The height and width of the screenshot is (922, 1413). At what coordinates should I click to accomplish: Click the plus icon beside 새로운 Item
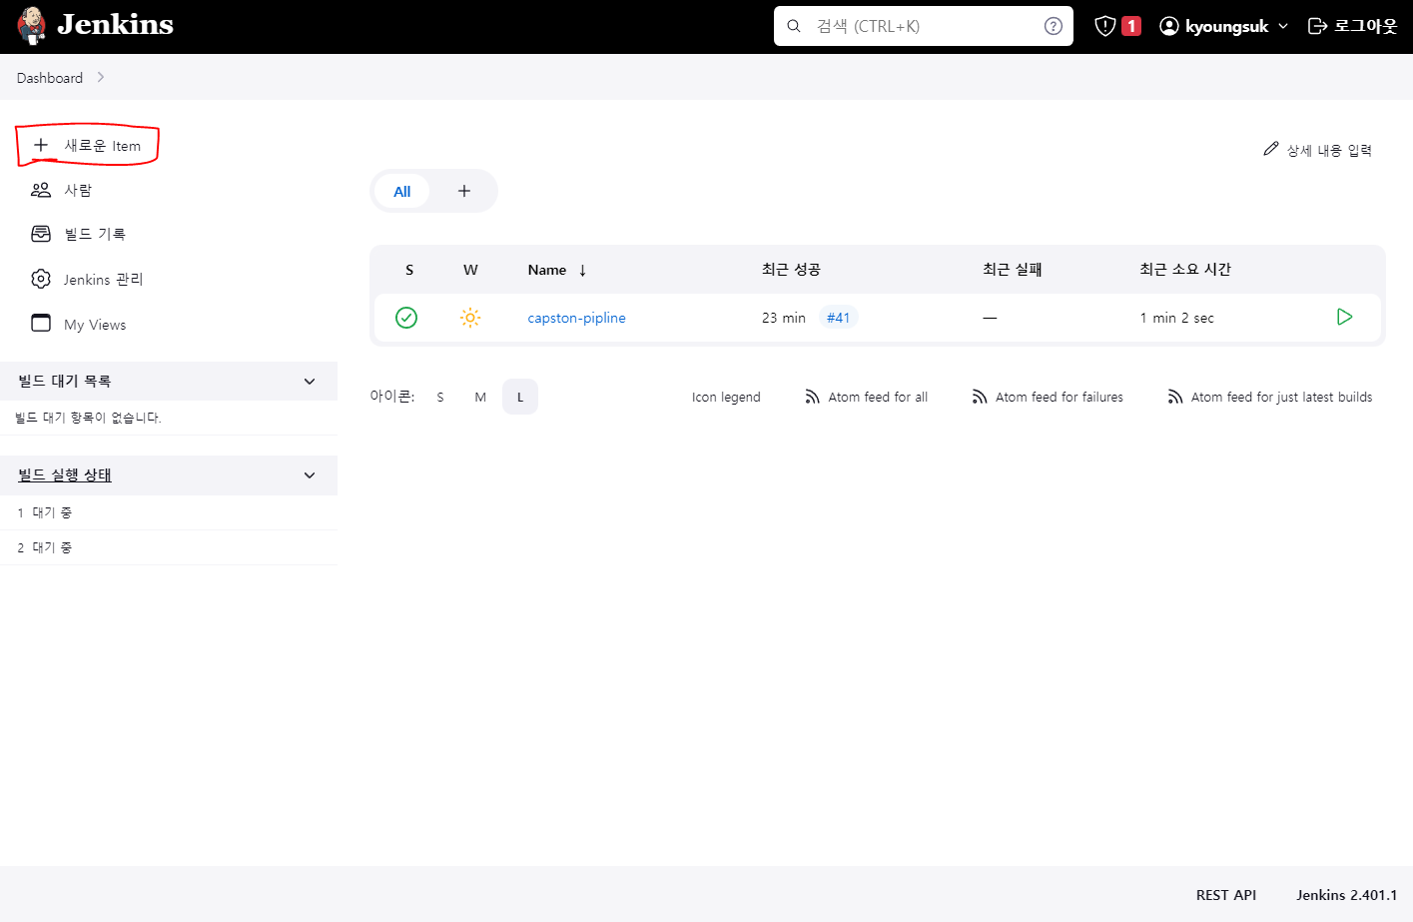[41, 146]
